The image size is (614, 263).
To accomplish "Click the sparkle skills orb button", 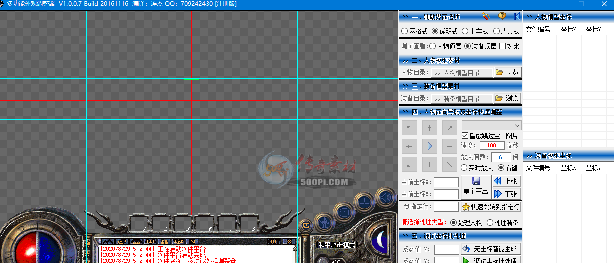I will [x=363, y=202].
